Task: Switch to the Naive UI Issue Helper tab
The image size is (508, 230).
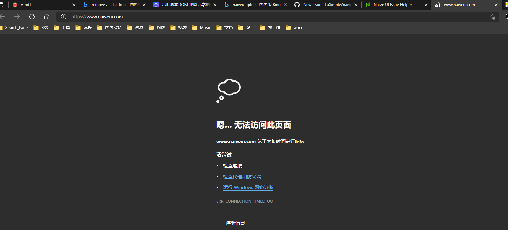Action: [393, 5]
